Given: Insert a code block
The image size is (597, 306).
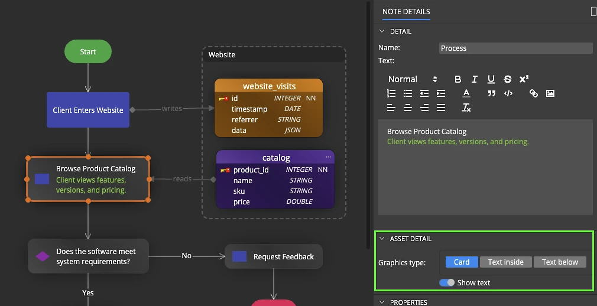Looking at the screenshot, I should click(x=508, y=93).
